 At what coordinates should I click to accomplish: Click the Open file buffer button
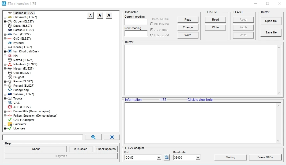(271, 21)
